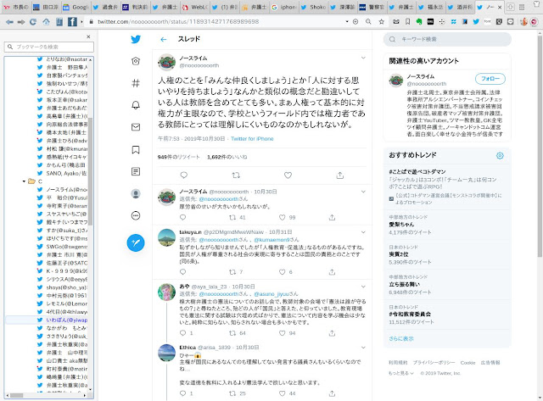Follow ノースライム with フォロー button
543x401 pixels.
click(490, 79)
